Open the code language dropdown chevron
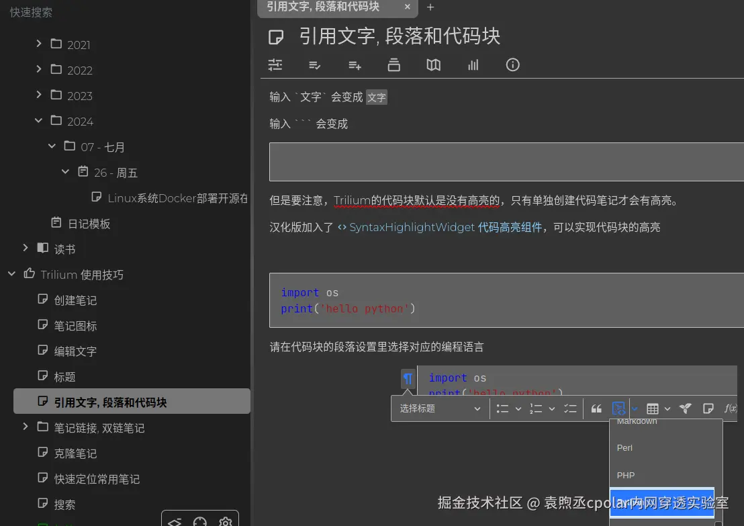744x526 pixels. pyautogui.click(x=635, y=408)
